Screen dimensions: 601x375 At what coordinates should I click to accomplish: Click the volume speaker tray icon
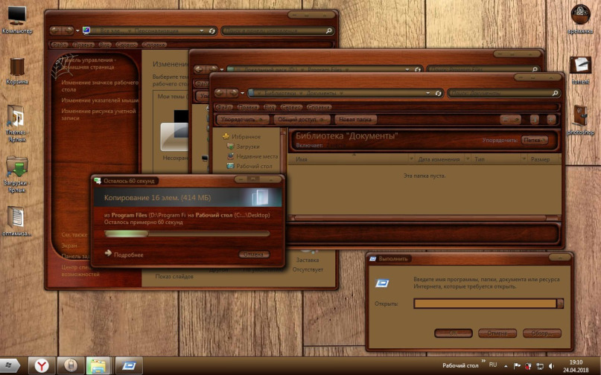[x=552, y=366]
